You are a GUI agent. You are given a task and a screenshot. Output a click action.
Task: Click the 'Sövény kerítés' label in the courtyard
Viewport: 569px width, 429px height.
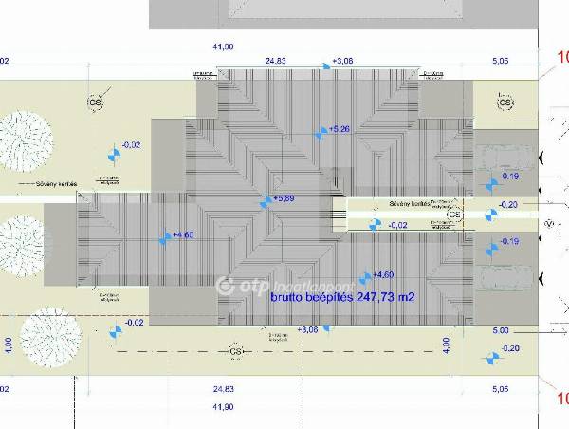click(410, 204)
